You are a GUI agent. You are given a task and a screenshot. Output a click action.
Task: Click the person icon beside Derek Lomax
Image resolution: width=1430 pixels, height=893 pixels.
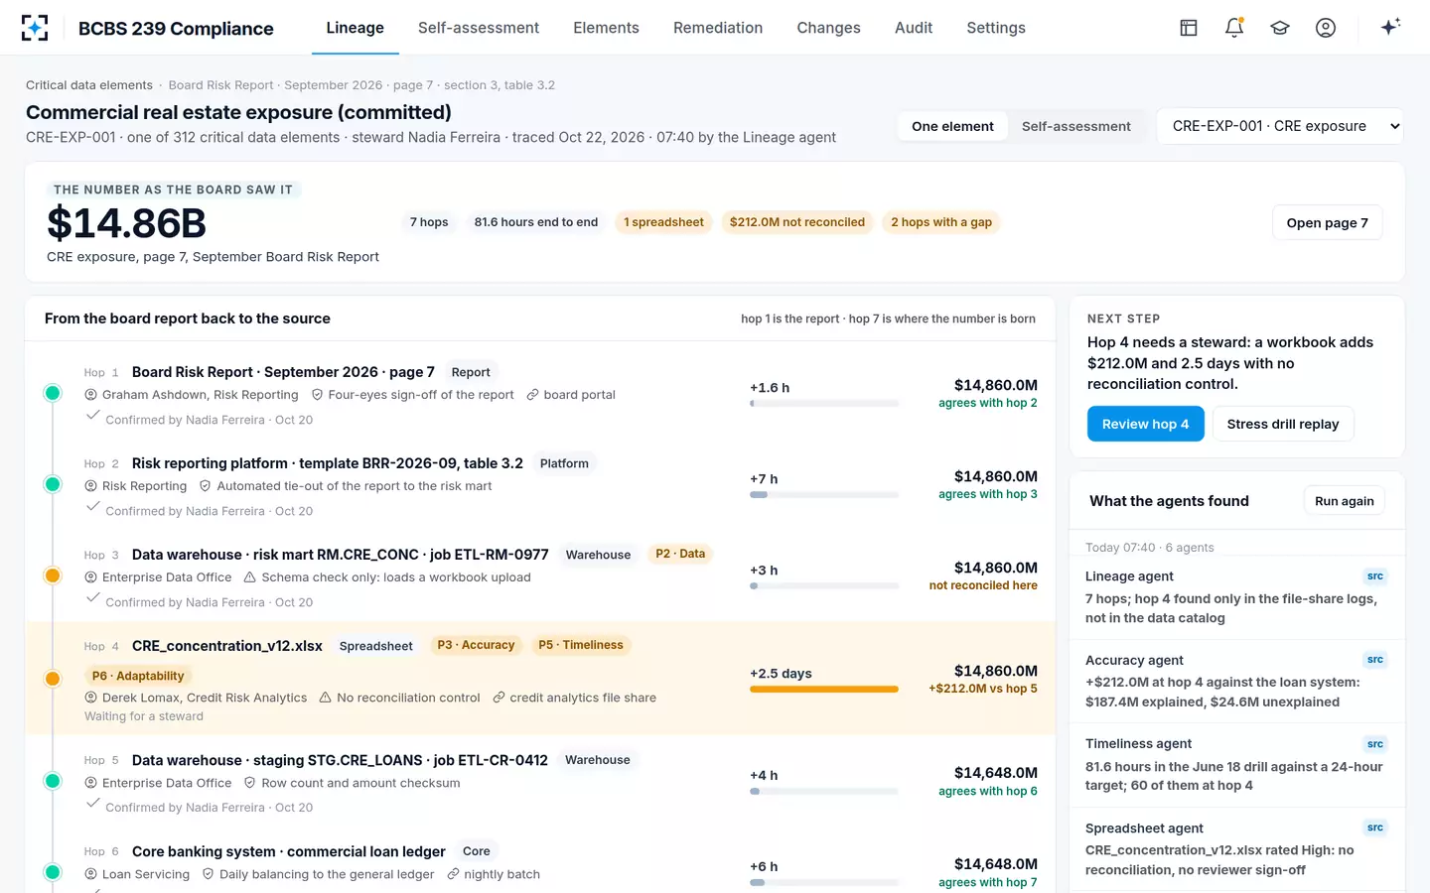click(91, 698)
